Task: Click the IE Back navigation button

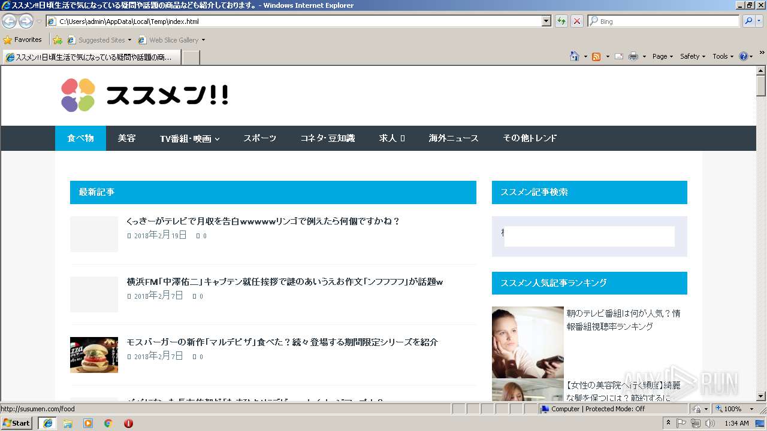Action: pyautogui.click(x=10, y=22)
